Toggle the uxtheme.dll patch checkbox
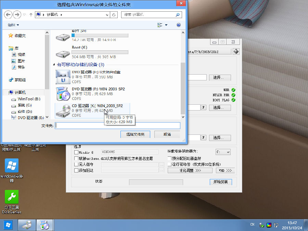Viewport: 308px width, 231px height. (x=76, y=158)
